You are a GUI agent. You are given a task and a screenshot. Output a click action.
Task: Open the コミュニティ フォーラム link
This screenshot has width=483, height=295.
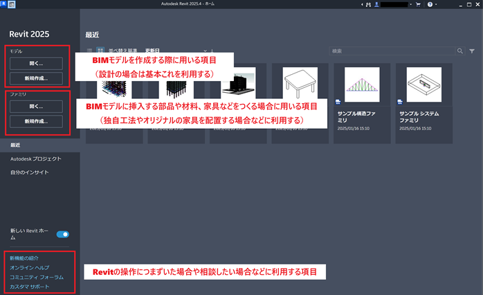37,277
